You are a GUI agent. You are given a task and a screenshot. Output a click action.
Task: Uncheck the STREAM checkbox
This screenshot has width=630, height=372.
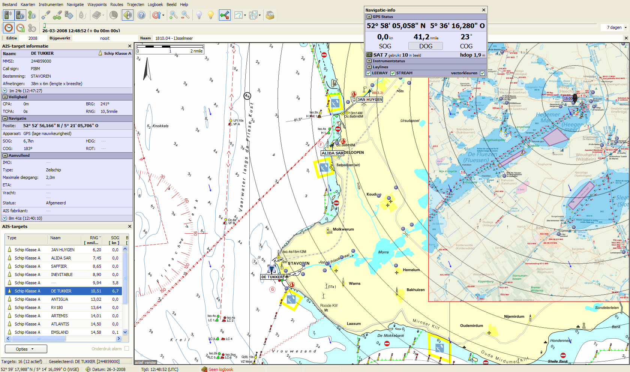[x=393, y=73]
